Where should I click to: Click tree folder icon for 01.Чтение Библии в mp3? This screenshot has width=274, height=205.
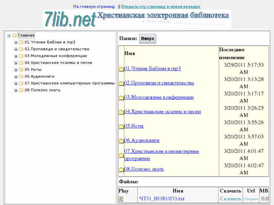pos(21,42)
